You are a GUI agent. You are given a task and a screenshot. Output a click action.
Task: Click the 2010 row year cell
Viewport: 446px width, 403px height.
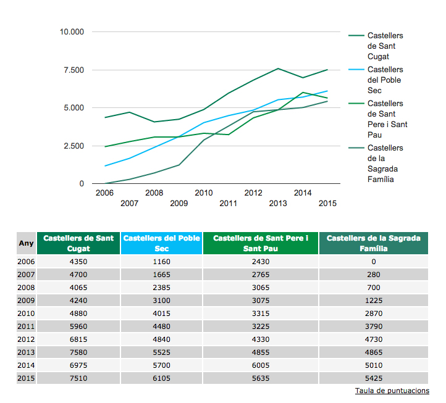[x=26, y=314]
